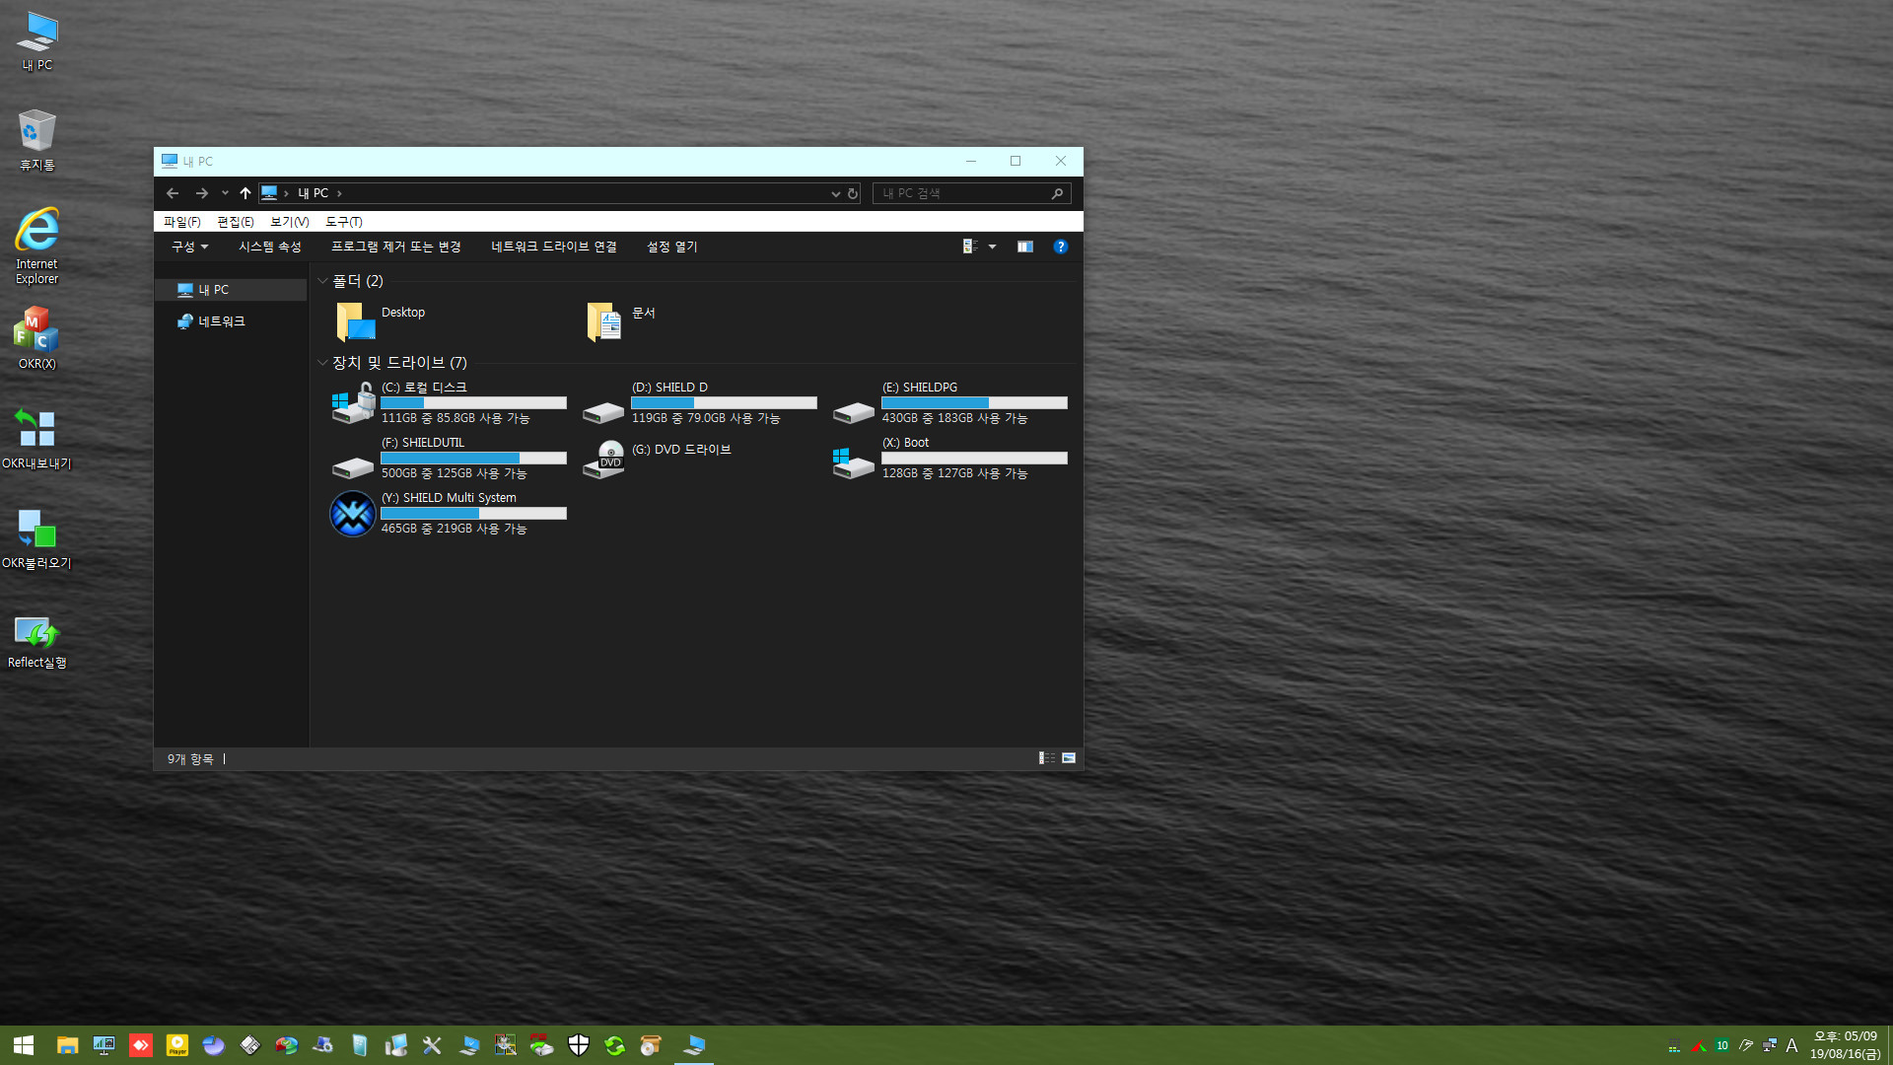
Task: Click the (C:) drive usage bar
Action: [473, 402]
